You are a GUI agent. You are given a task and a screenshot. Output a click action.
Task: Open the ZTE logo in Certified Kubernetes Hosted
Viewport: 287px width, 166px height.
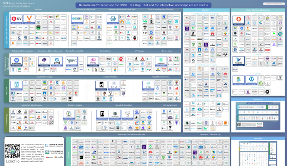[219, 95]
